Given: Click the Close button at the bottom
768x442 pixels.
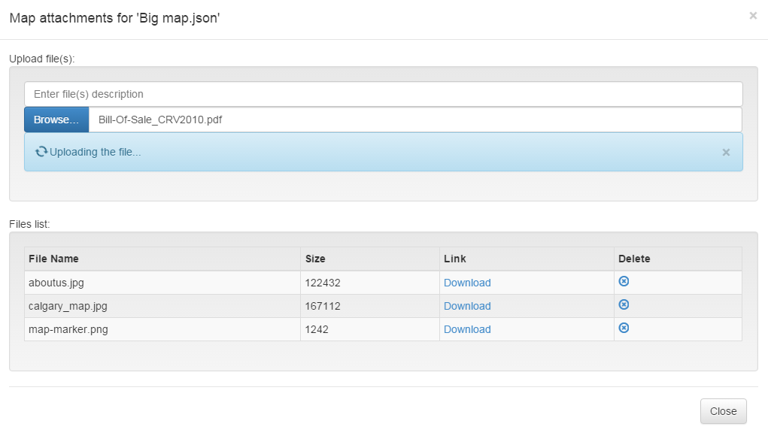Looking at the screenshot, I should point(723,411).
